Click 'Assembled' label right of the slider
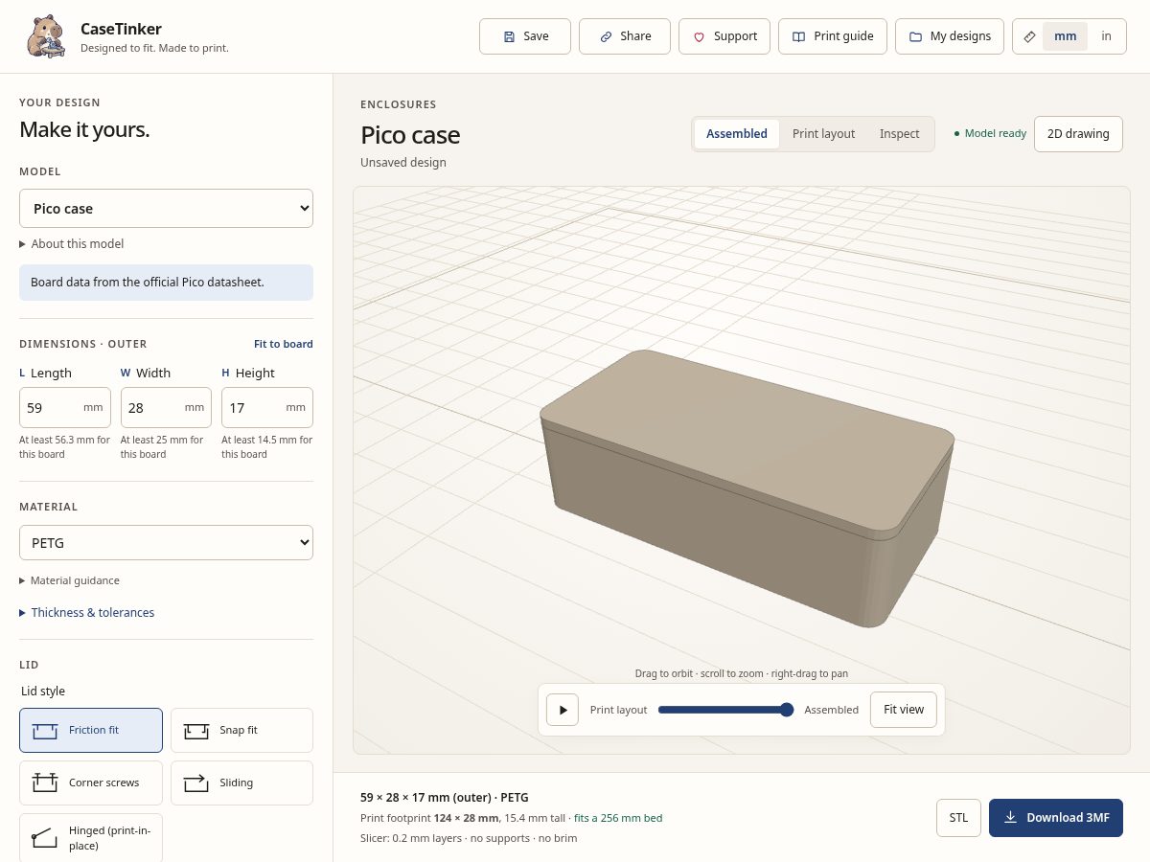Screen dimensions: 1150x862 pyautogui.click(x=831, y=710)
